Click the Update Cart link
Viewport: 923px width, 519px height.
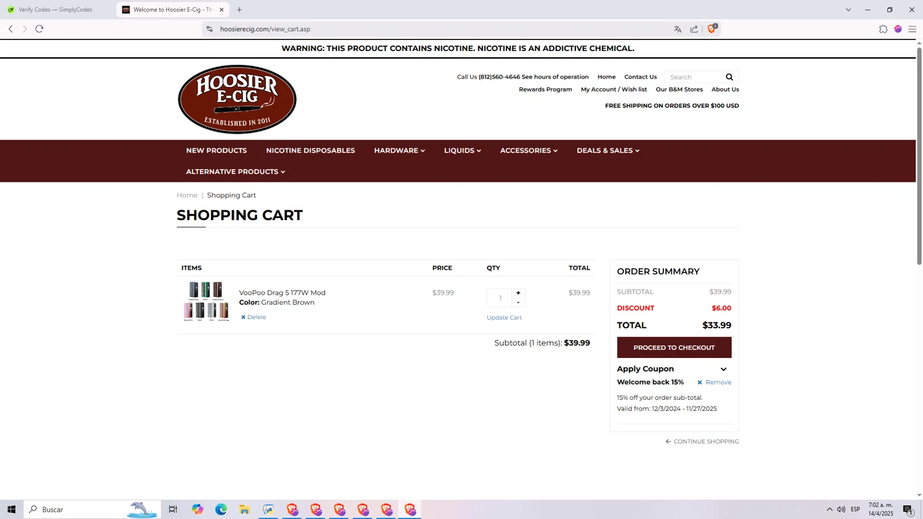click(x=504, y=318)
